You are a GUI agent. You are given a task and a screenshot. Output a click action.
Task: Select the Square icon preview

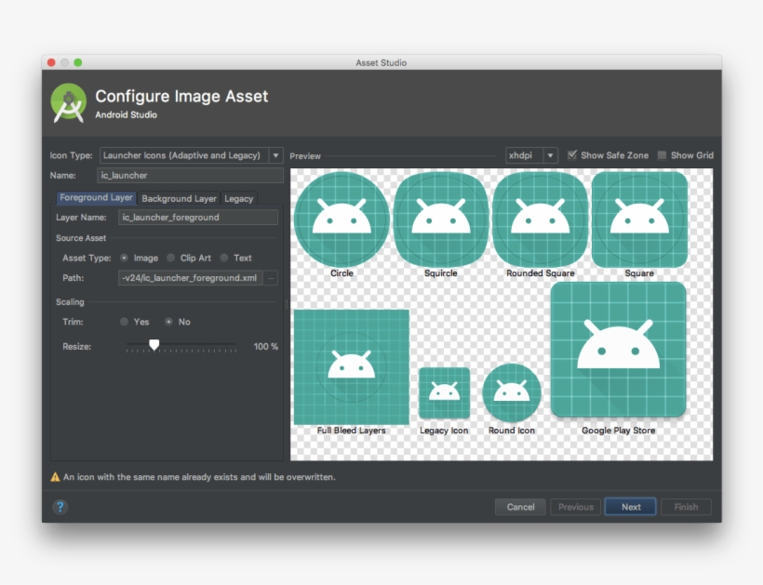[x=639, y=219]
